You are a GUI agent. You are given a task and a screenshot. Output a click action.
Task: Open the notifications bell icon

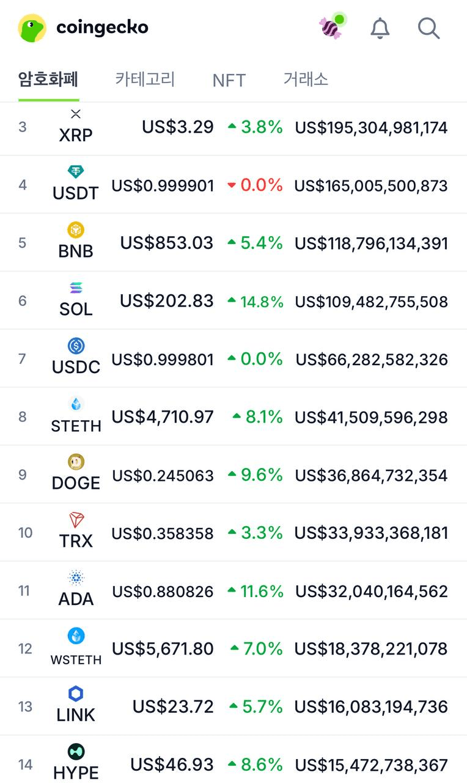pyautogui.click(x=380, y=28)
